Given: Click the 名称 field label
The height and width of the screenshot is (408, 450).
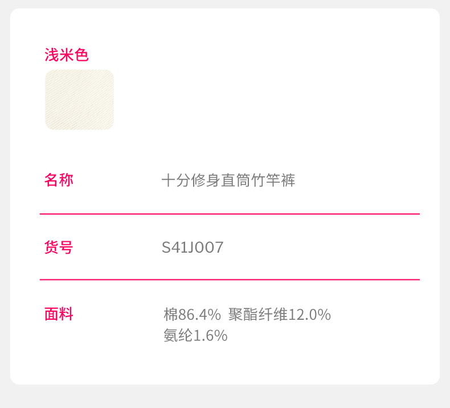Looking at the screenshot, I should point(59,180).
